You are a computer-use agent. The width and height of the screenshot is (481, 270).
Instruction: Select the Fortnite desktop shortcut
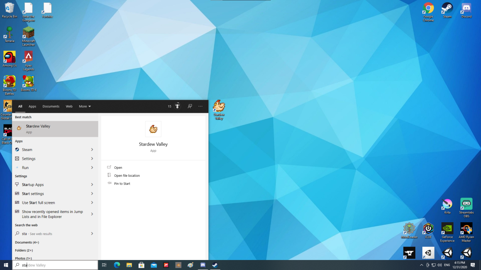click(x=47, y=10)
